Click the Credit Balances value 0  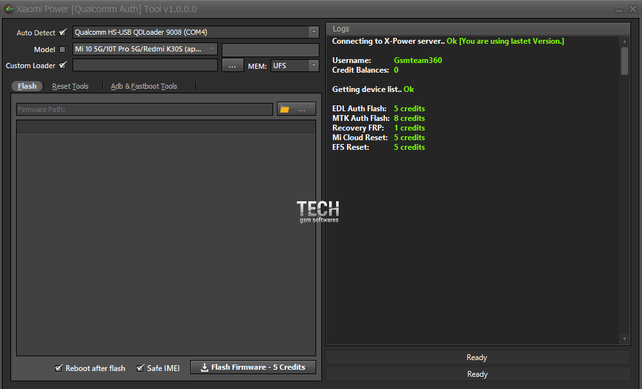click(396, 70)
